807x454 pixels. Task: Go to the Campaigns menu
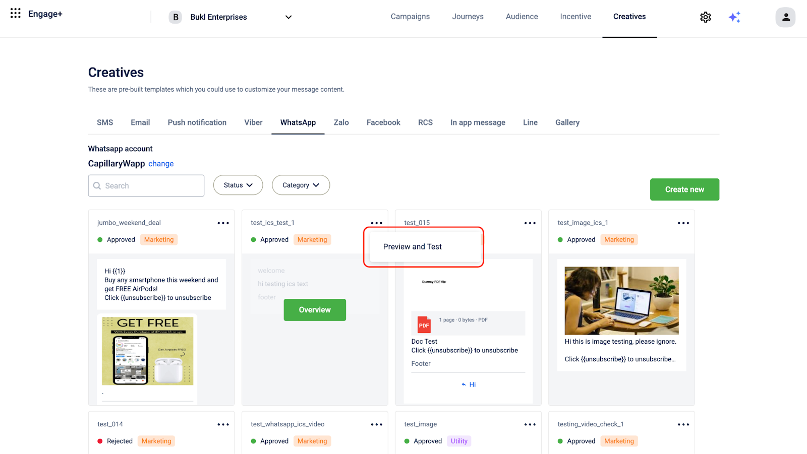click(410, 17)
